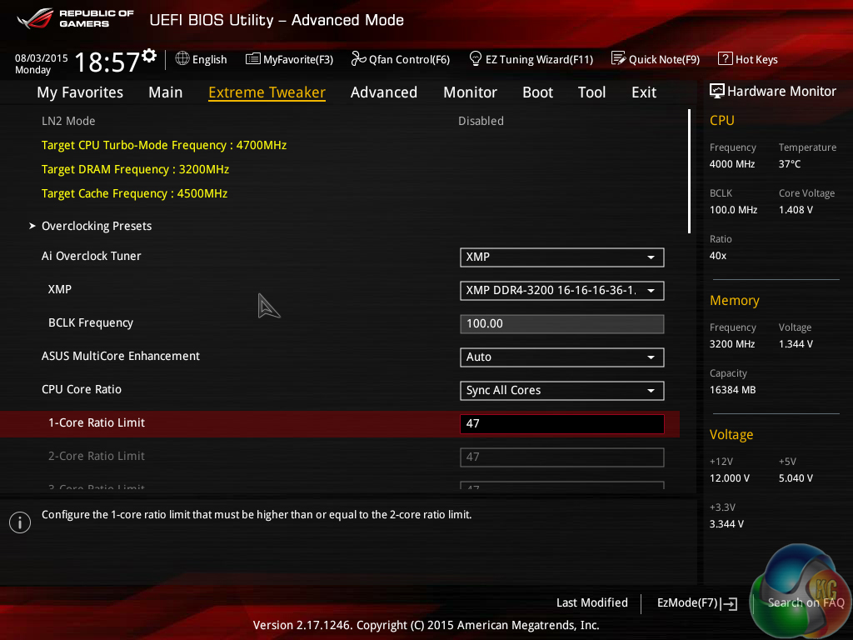Click the Last Modified button
This screenshot has width=853, height=640.
click(x=592, y=602)
